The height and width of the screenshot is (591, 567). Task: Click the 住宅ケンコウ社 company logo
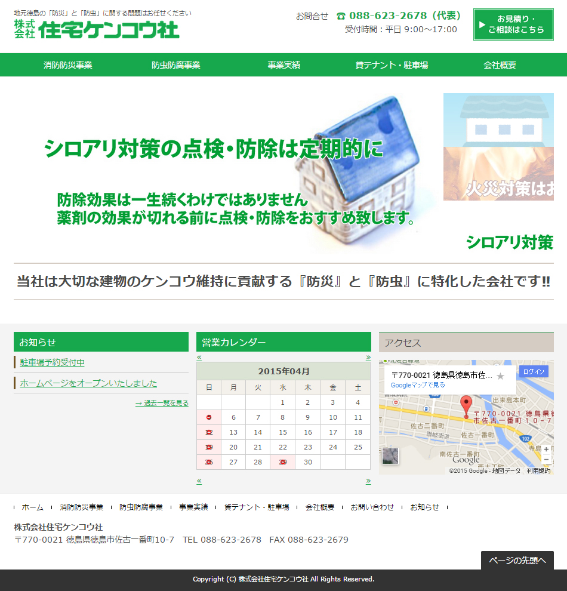coord(97,29)
